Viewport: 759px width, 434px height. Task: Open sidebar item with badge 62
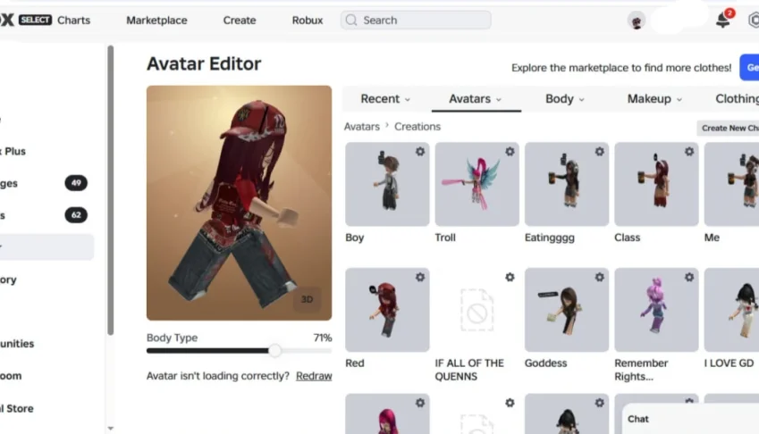point(44,215)
